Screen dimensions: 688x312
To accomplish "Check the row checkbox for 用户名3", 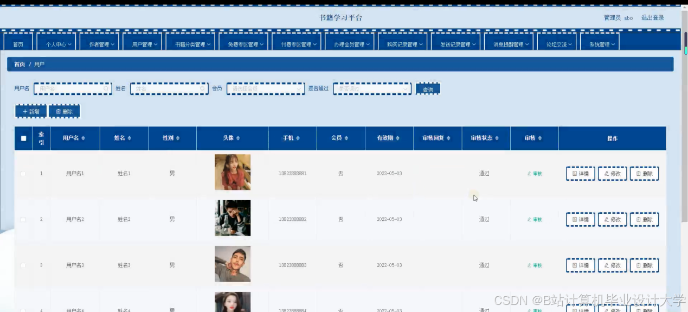I will (x=23, y=265).
